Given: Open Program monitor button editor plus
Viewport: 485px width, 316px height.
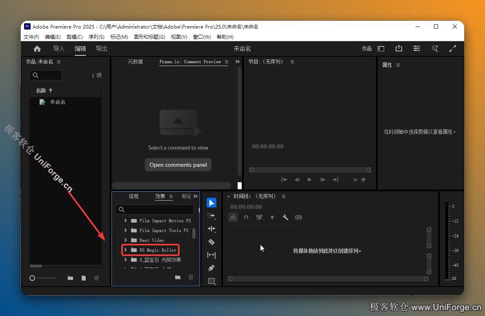Looking at the screenshot, I should [363, 180].
